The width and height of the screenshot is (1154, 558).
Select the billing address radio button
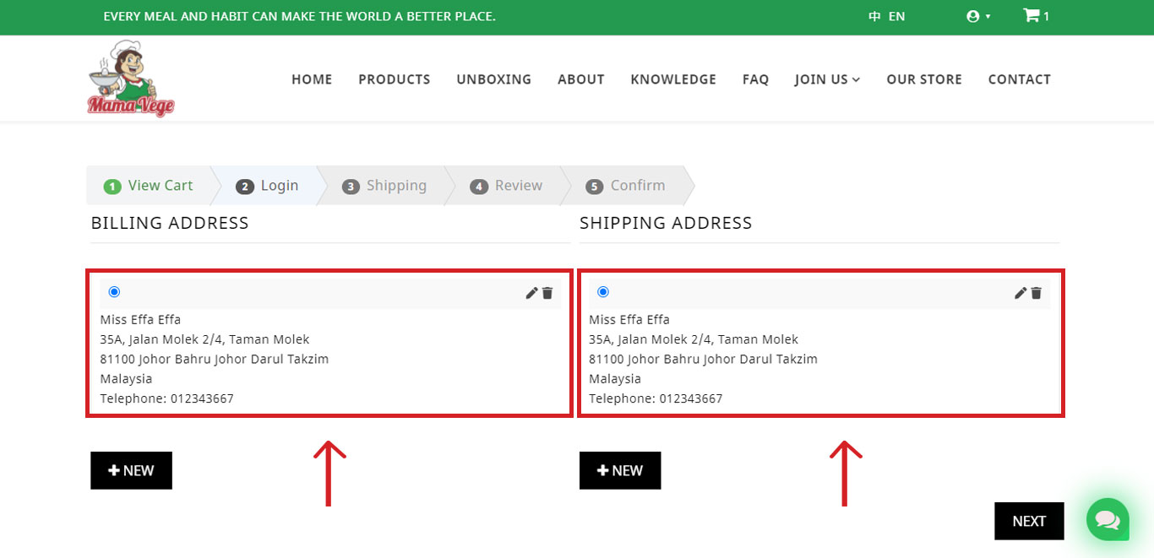pos(114,292)
